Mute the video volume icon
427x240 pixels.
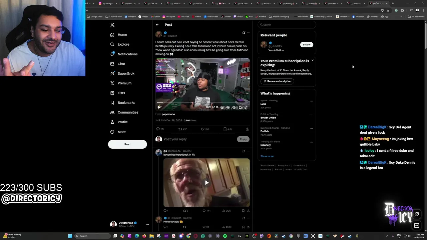coord(228,107)
